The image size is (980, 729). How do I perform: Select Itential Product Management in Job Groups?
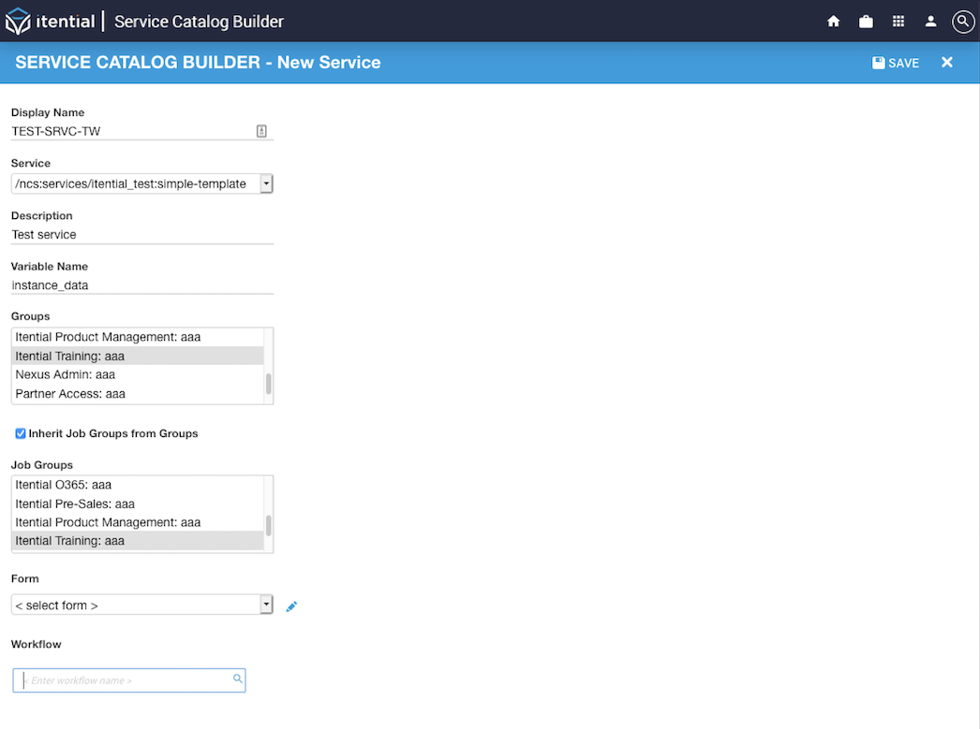[x=138, y=522]
